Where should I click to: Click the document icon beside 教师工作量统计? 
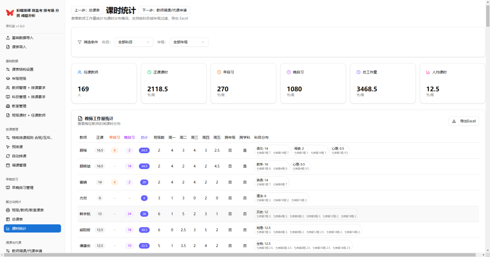80,119
